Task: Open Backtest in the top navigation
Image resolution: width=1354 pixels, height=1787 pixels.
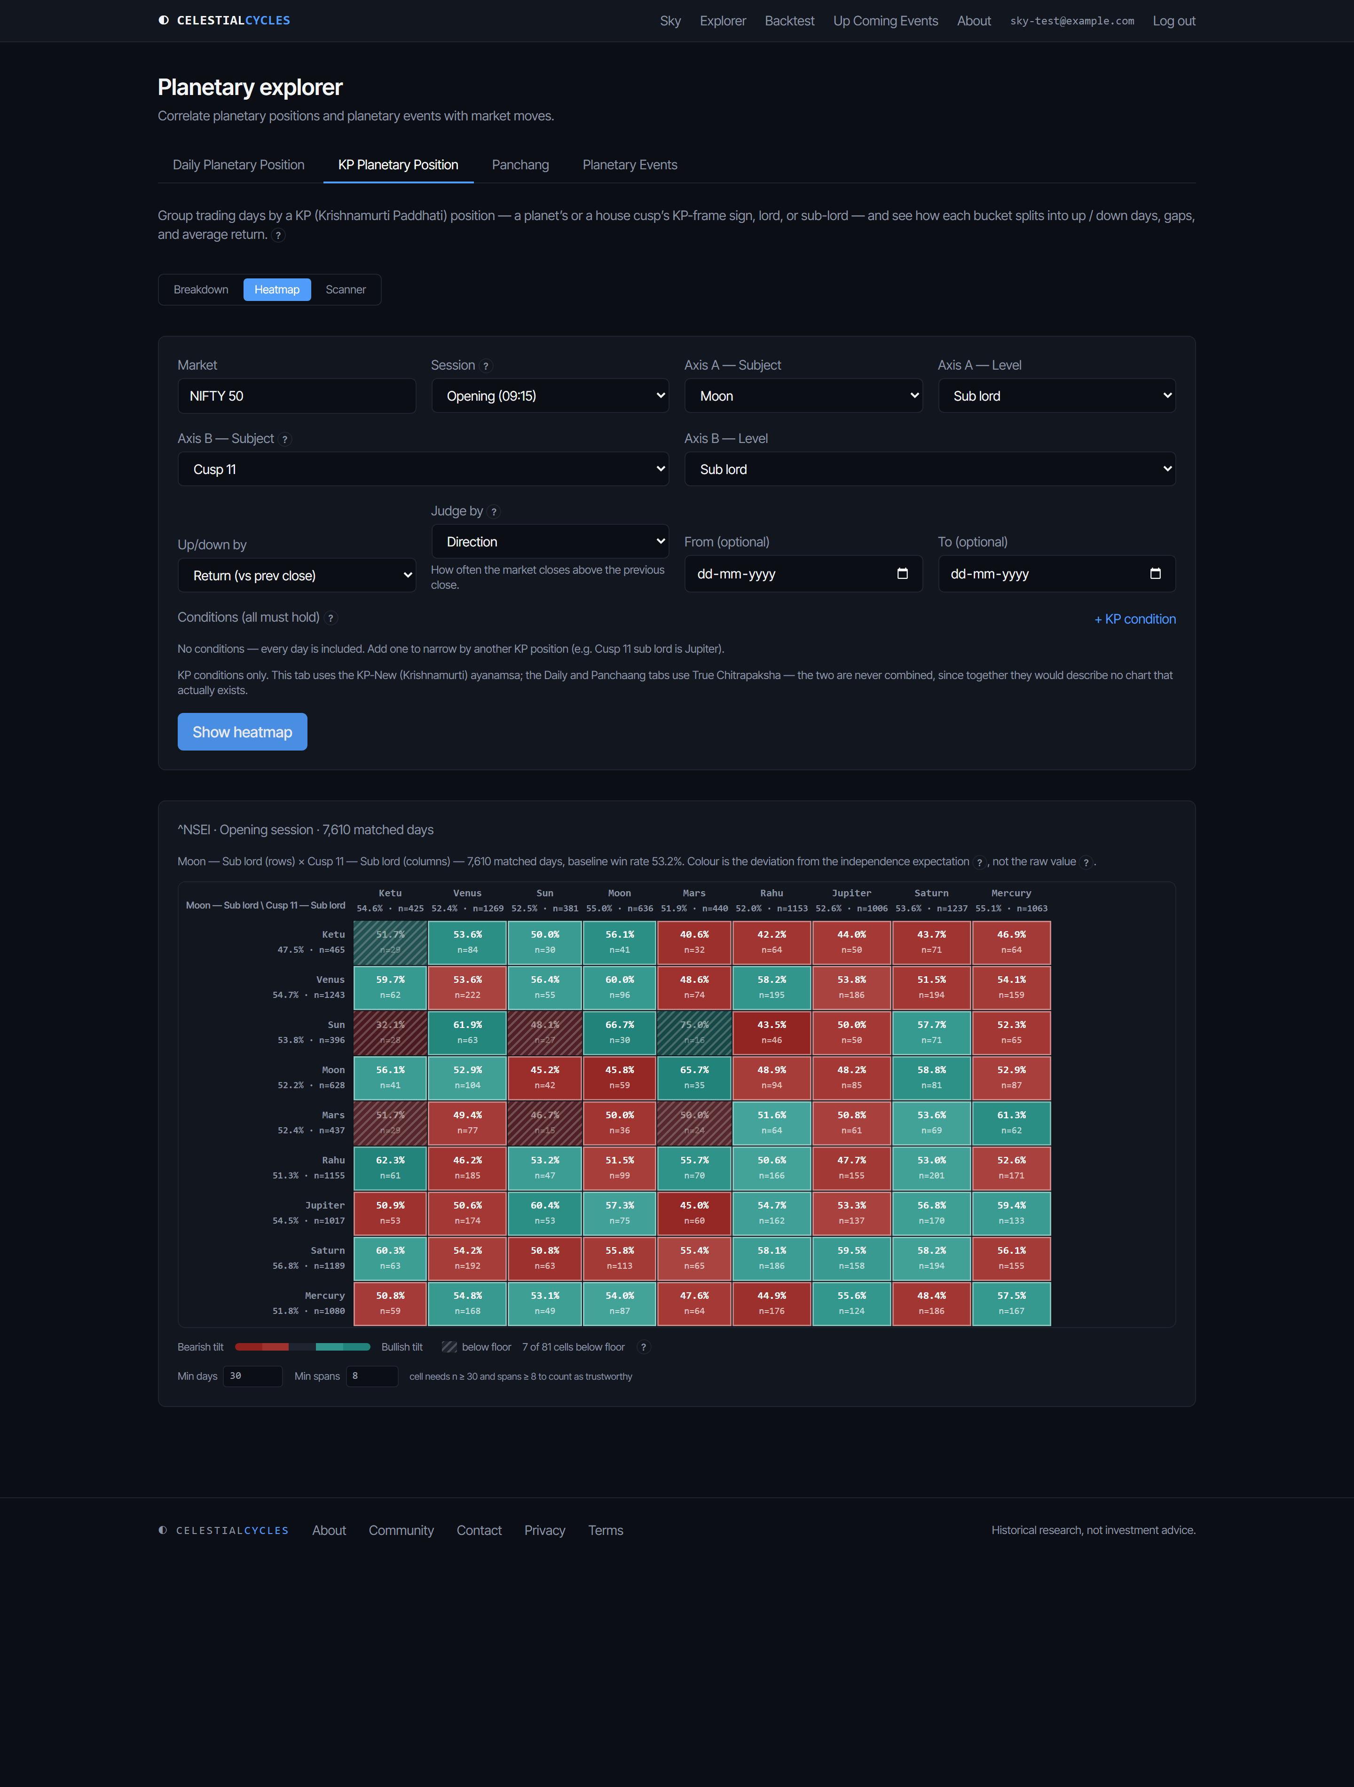Action: click(x=789, y=21)
